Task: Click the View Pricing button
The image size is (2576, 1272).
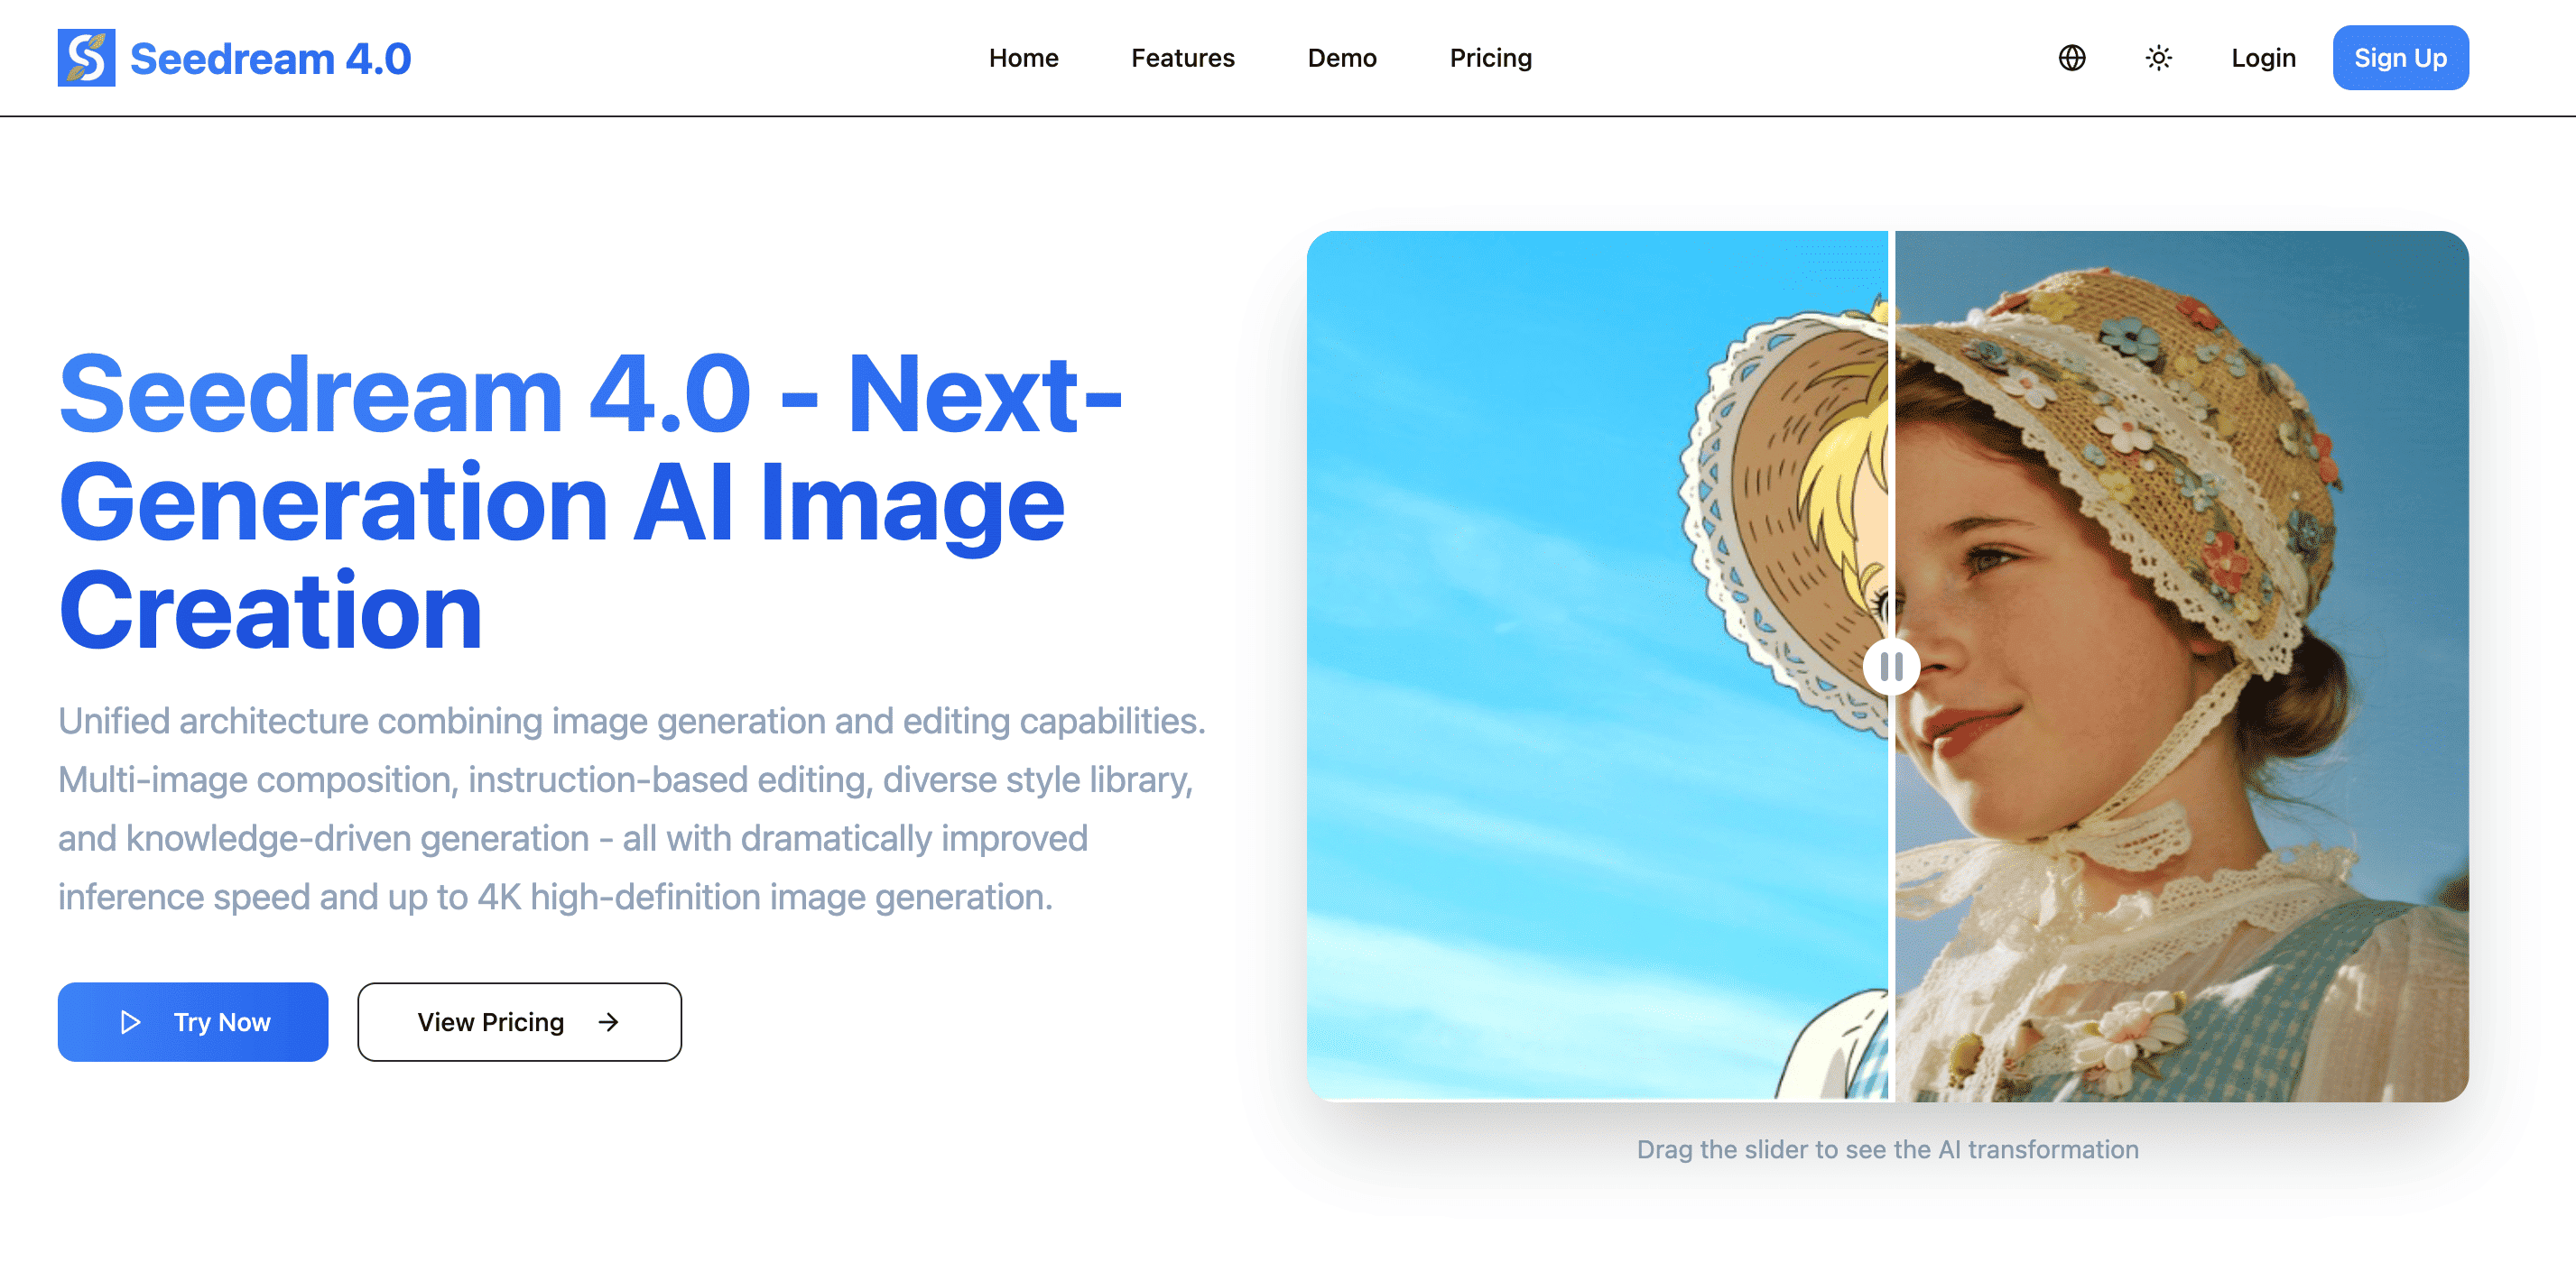Action: point(519,1021)
